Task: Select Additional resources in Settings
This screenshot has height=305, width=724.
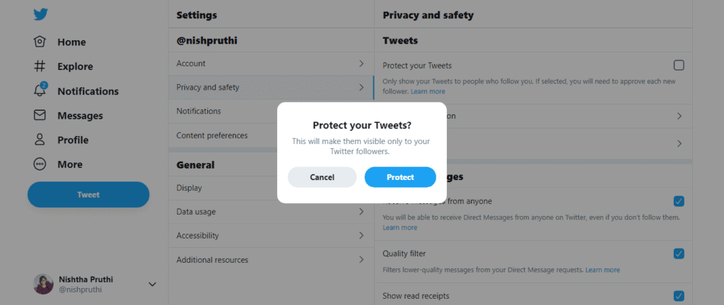Action: coord(271,260)
